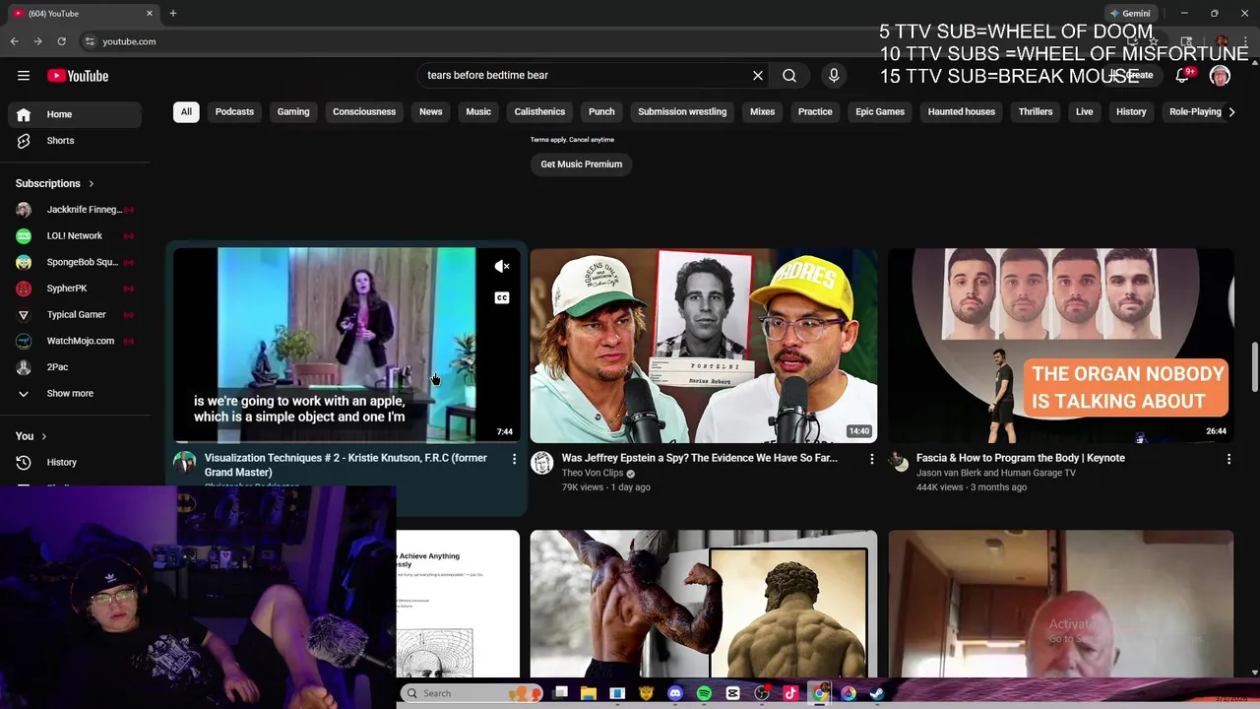Open File Explorer from the taskbar

coord(589,693)
